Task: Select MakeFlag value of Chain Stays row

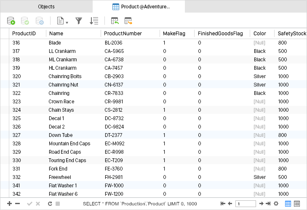Action: coord(164,110)
